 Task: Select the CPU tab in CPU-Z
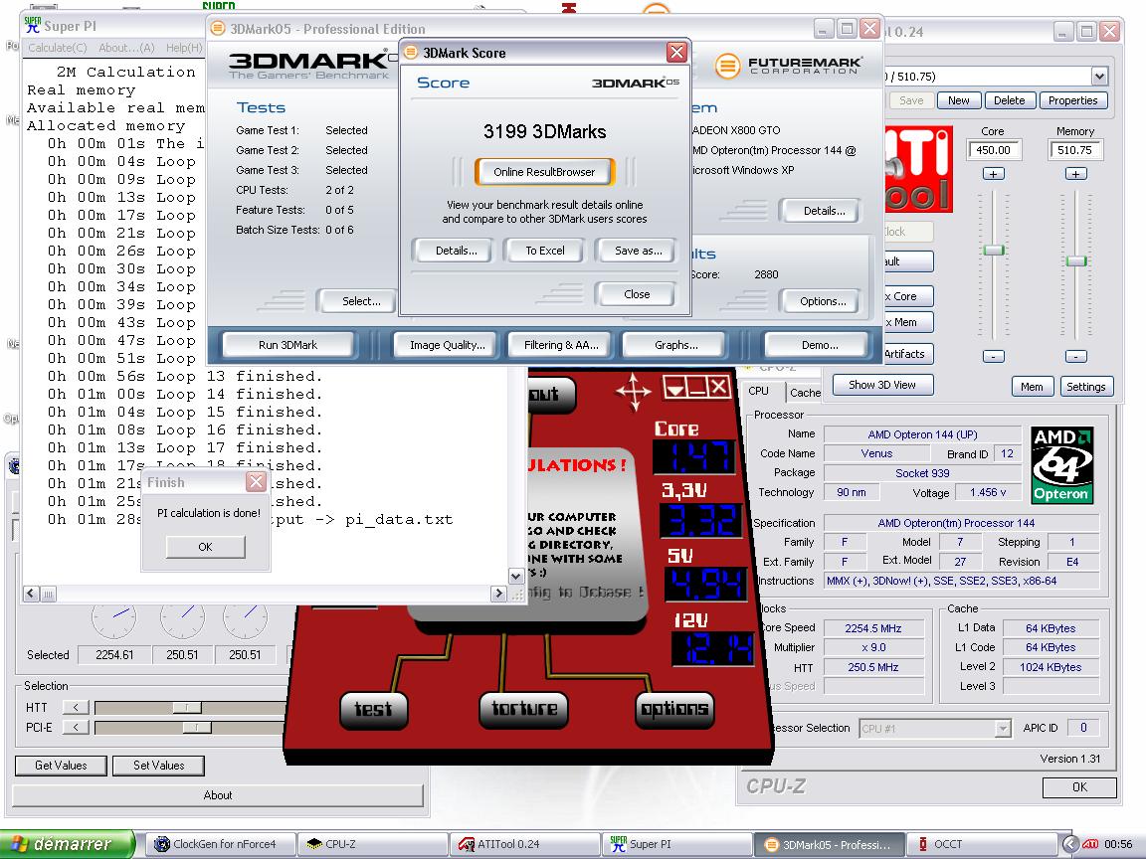[759, 392]
